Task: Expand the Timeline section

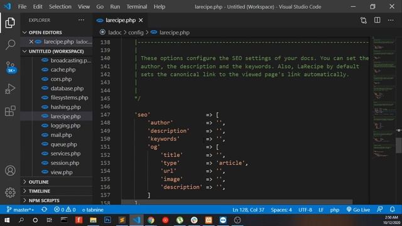Action: click(57, 191)
